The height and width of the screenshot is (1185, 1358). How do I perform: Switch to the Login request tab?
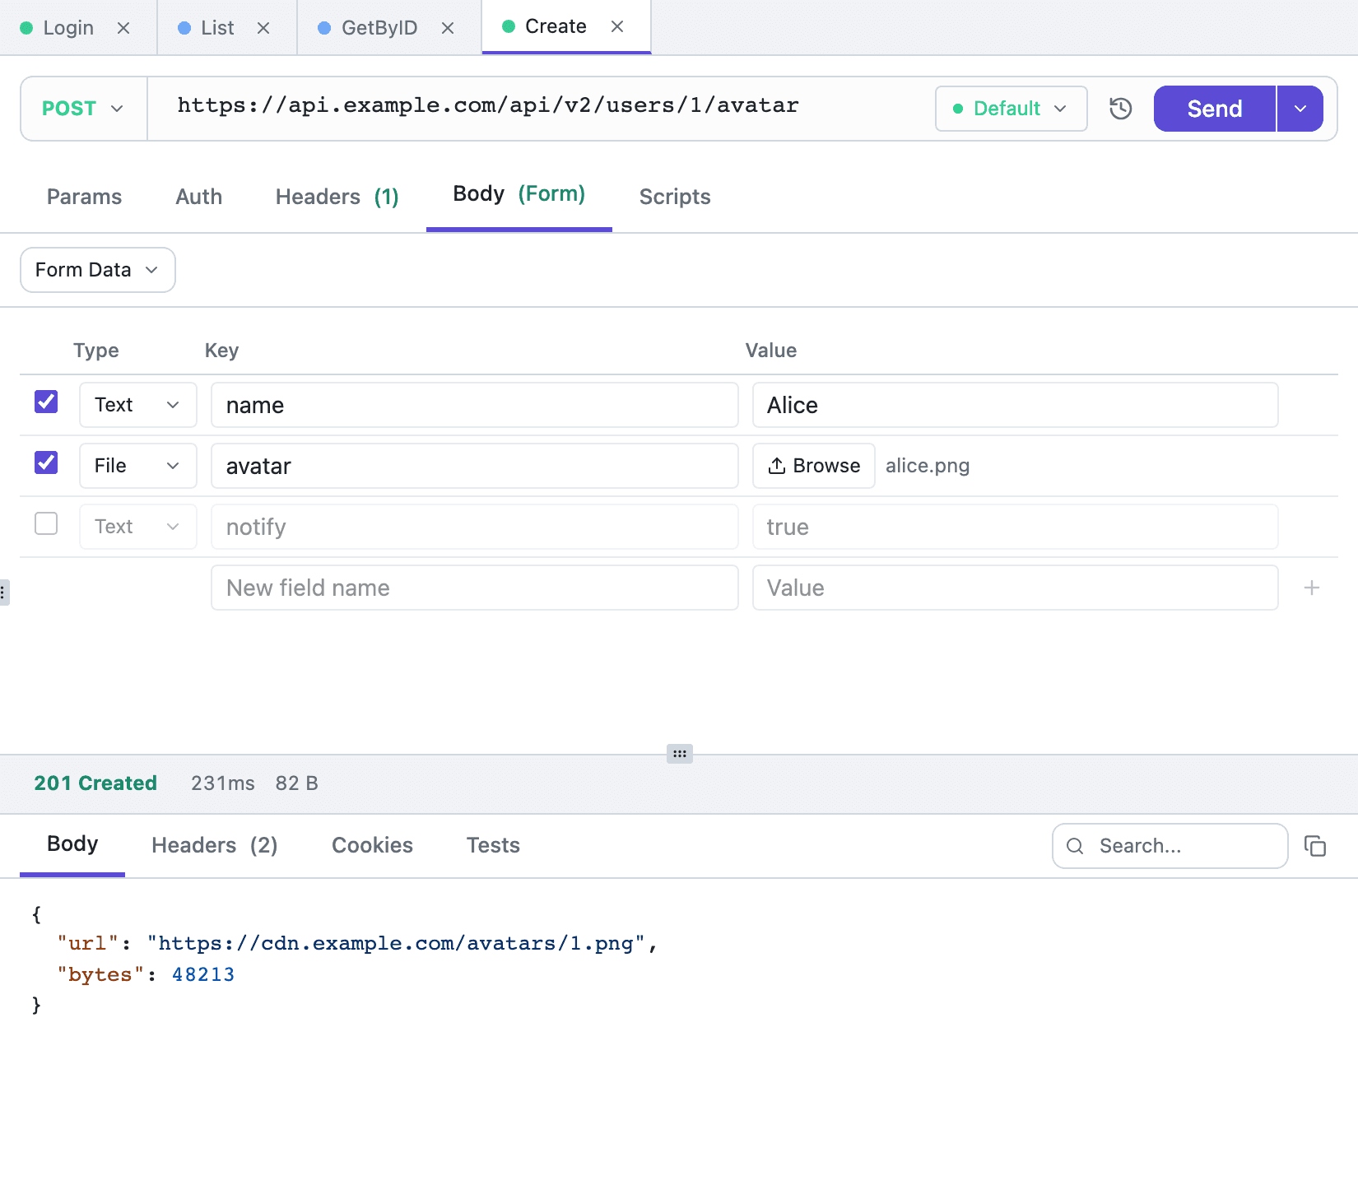pos(67,28)
